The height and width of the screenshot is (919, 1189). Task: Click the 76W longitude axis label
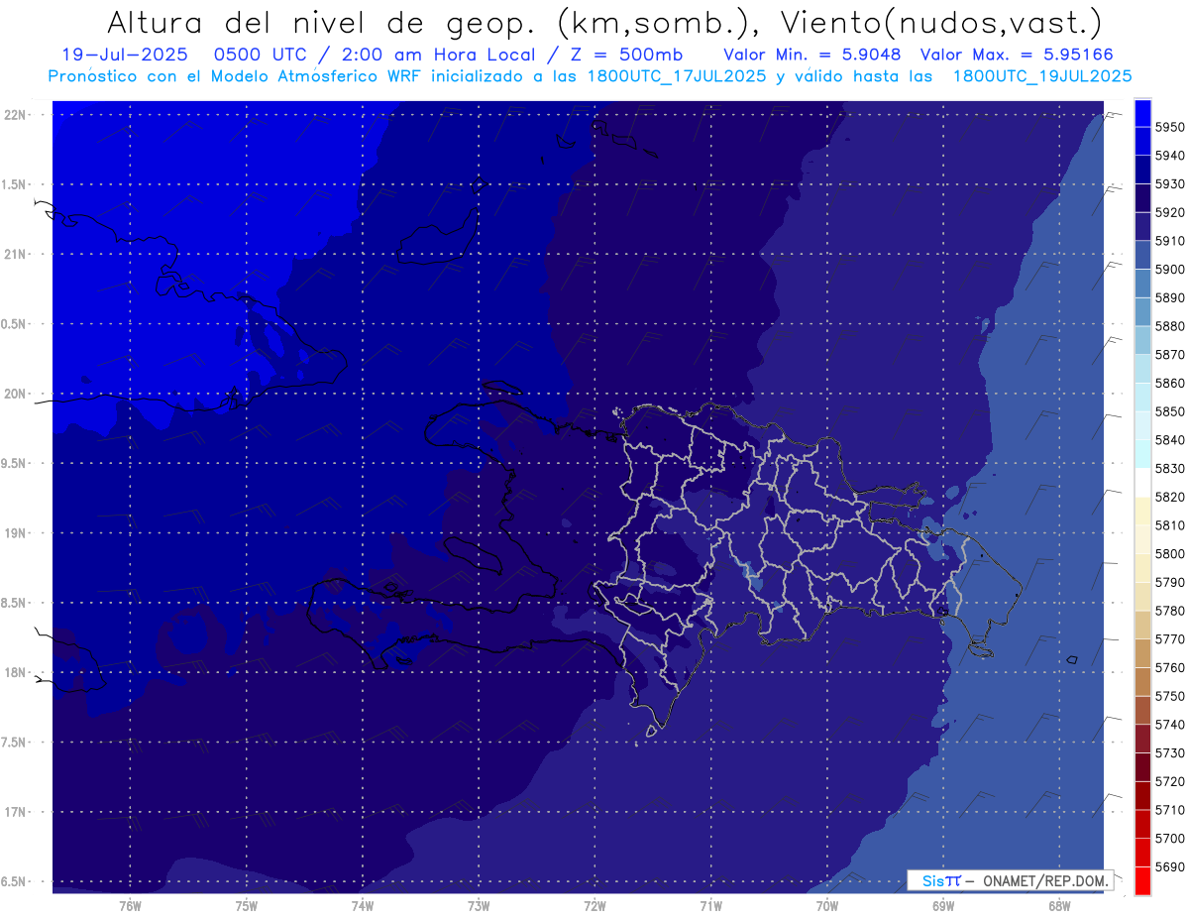click(130, 905)
